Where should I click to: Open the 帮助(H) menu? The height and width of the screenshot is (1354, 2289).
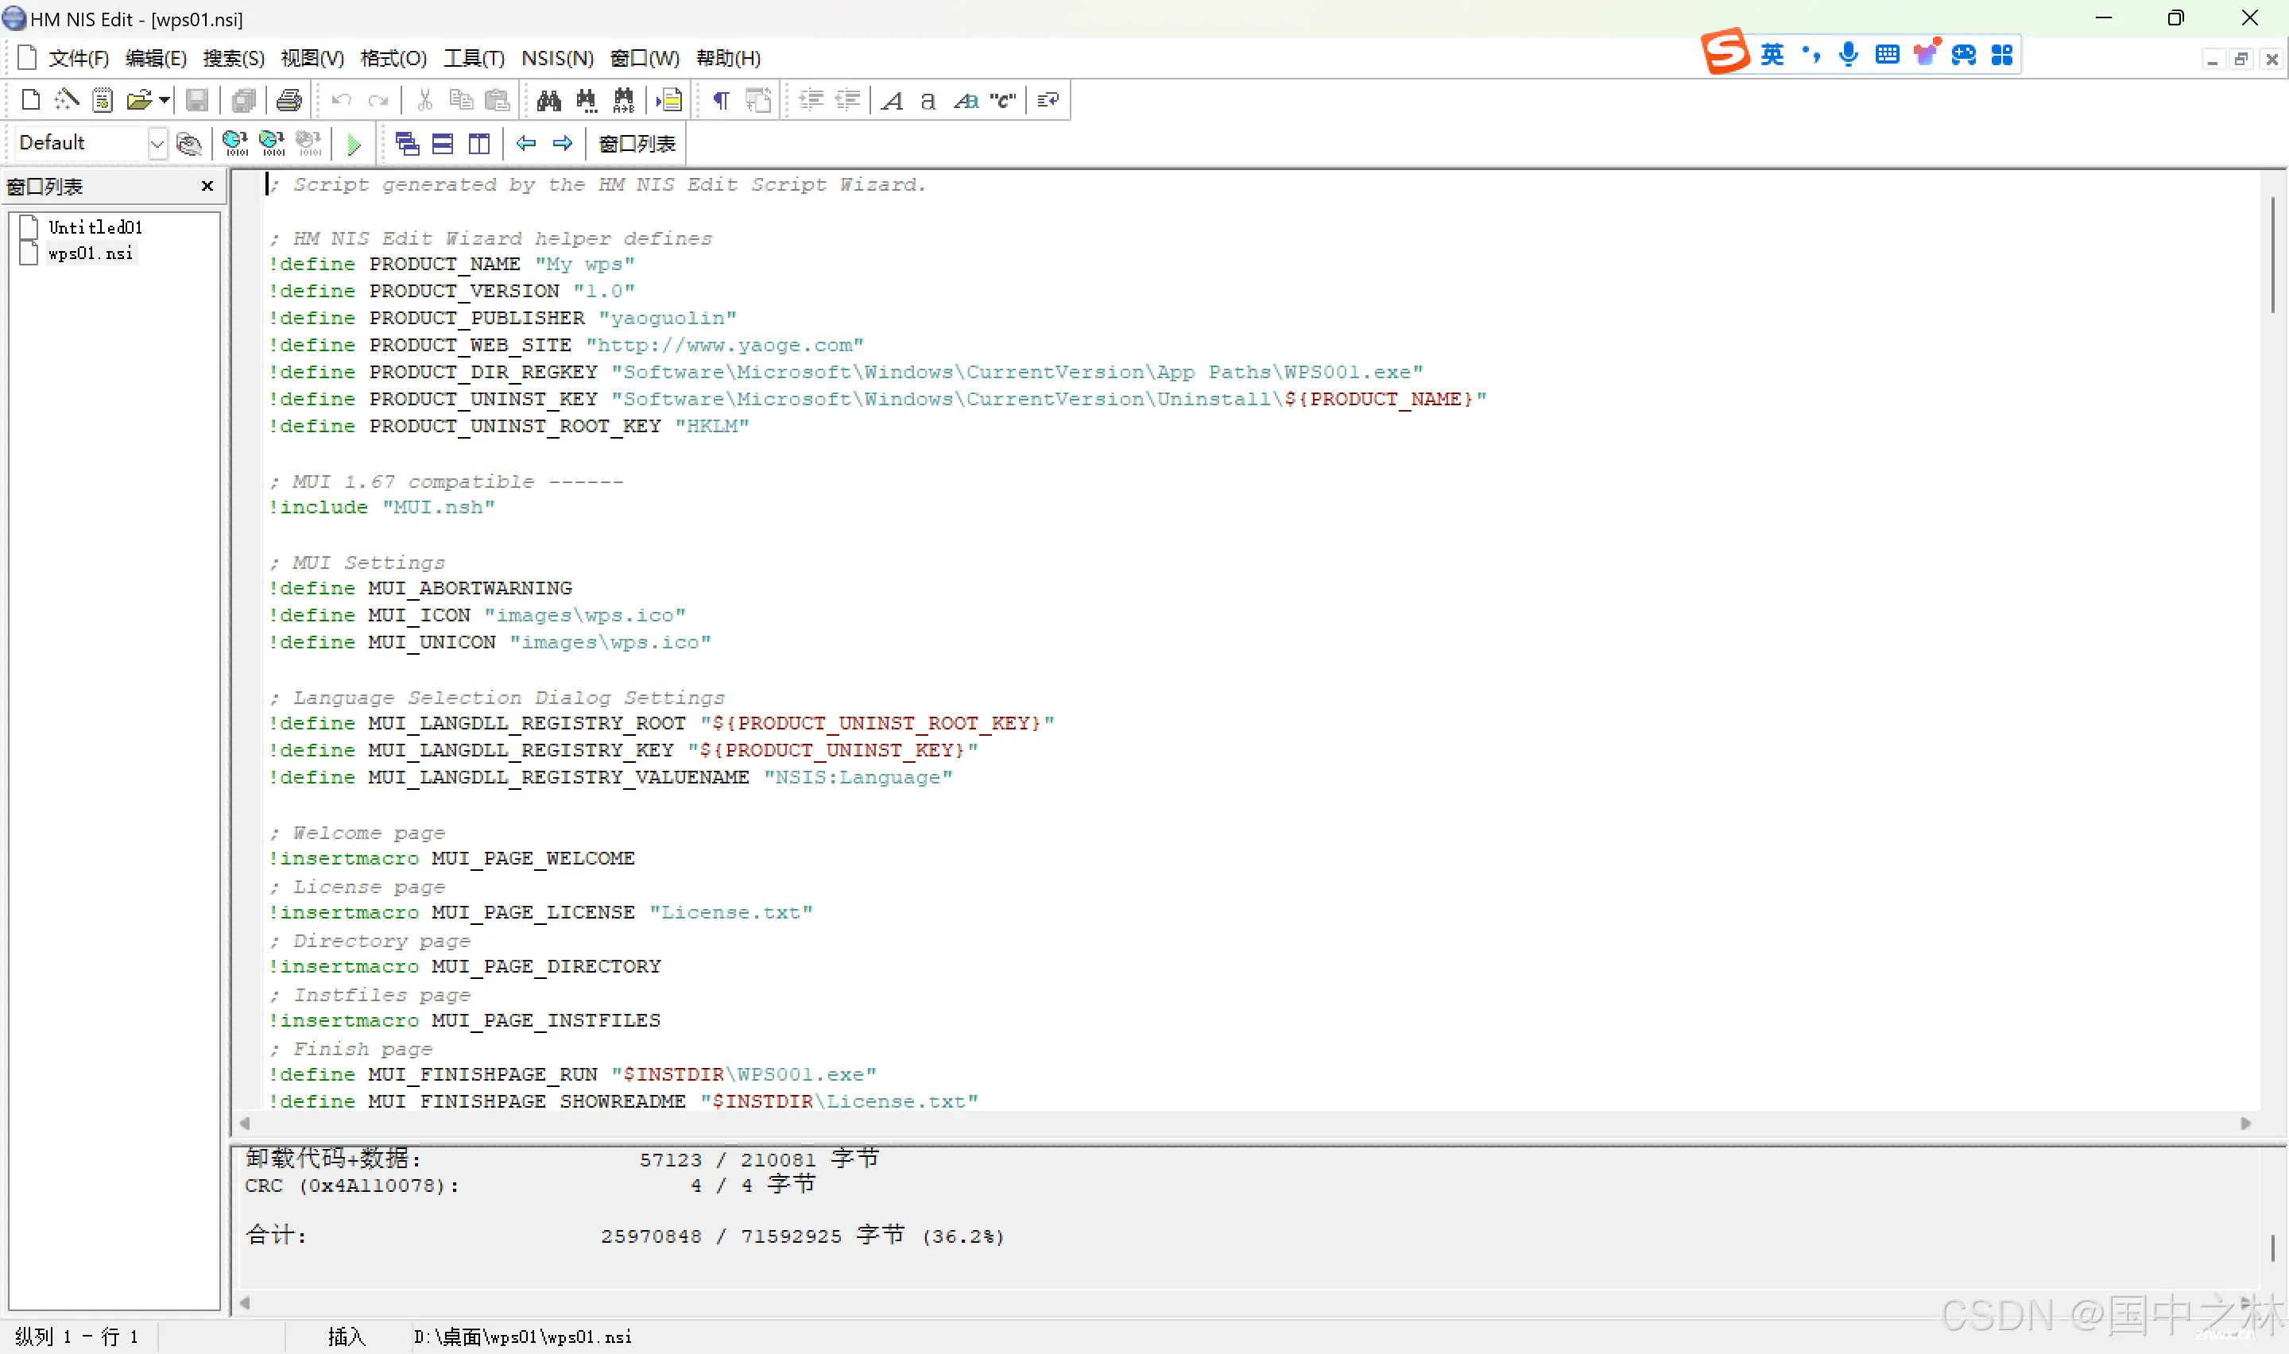click(x=728, y=58)
